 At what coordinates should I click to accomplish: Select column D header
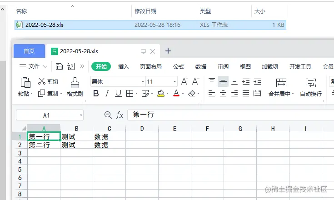(142, 129)
